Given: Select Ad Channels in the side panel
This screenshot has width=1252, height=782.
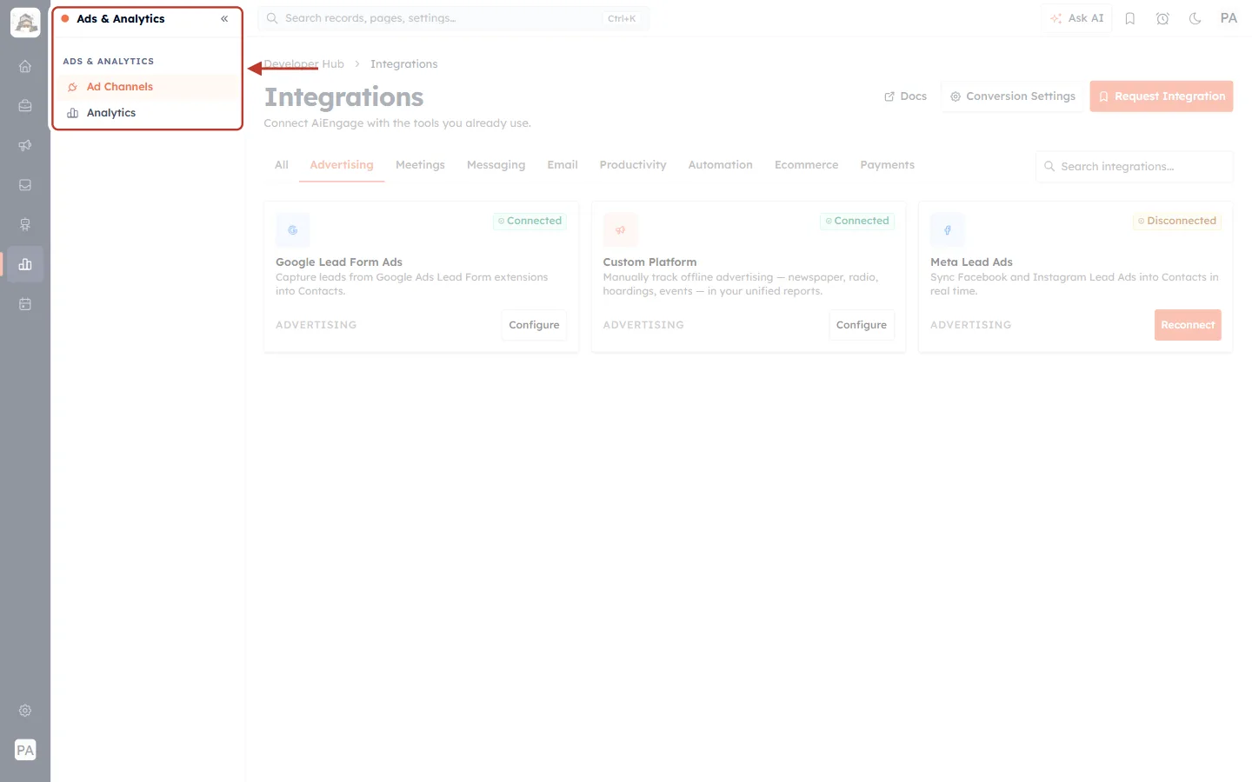Looking at the screenshot, I should click(x=147, y=87).
